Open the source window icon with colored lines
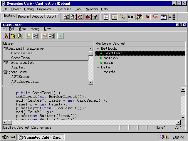This screenshot has width=188, height=141. point(106,17)
